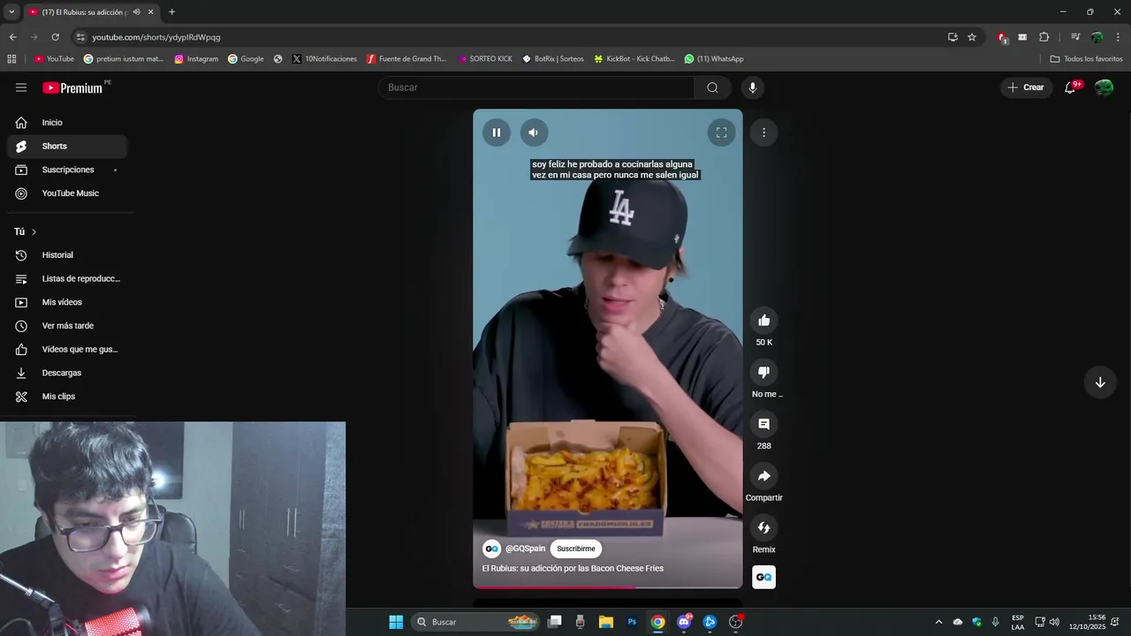
Task: Click the Crear button
Action: 1026,87
